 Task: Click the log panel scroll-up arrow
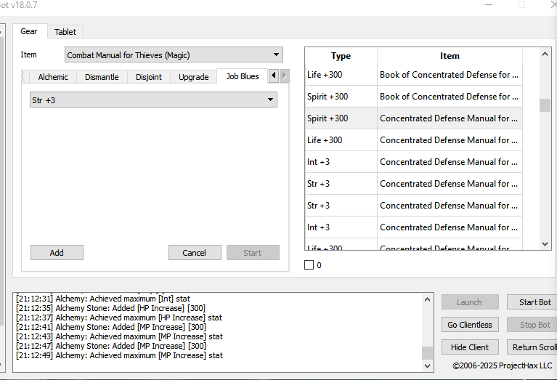tap(428, 298)
